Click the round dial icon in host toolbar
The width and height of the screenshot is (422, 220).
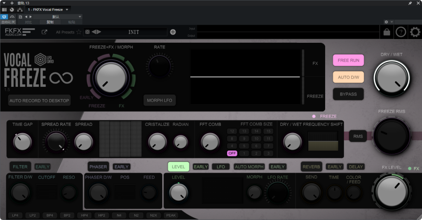tap(12, 9)
